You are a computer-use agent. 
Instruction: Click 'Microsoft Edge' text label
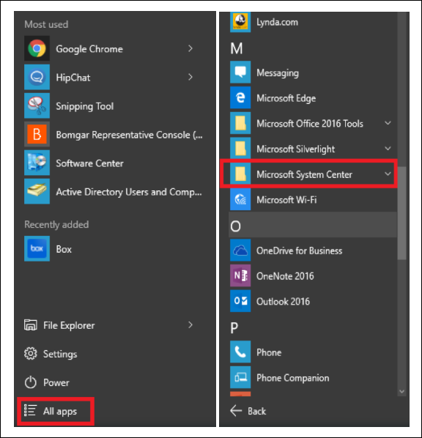point(286,98)
